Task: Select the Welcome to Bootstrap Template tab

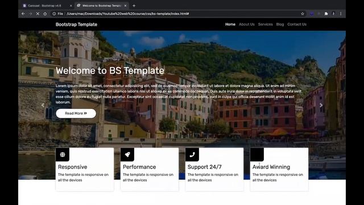Action: tap(101, 6)
